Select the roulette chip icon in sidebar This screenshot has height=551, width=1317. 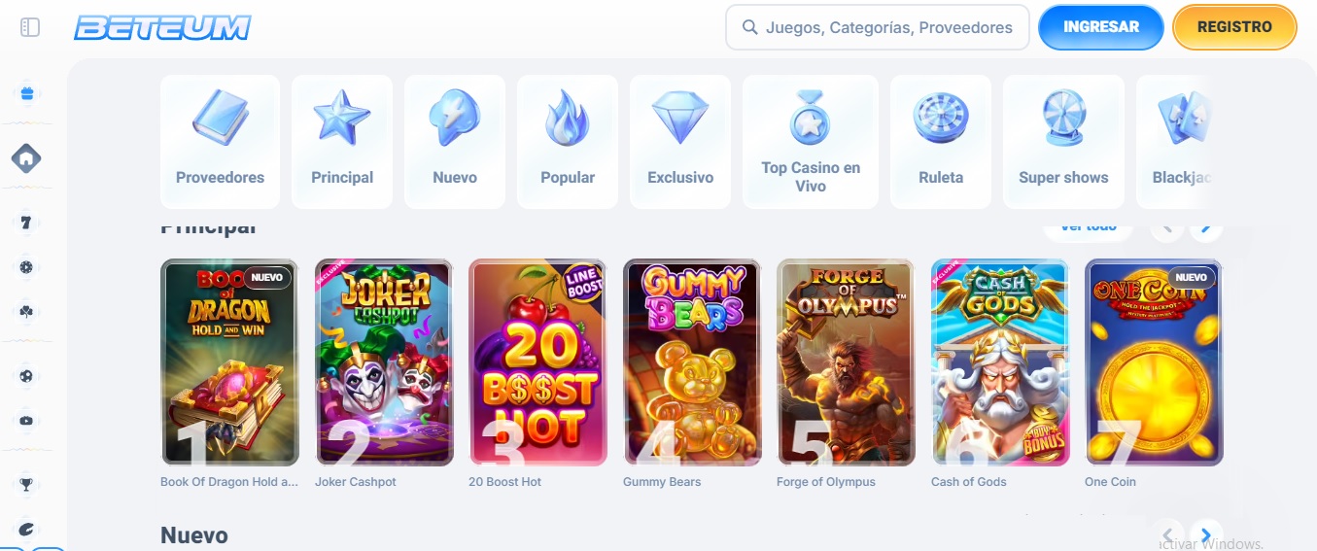click(x=26, y=267)
